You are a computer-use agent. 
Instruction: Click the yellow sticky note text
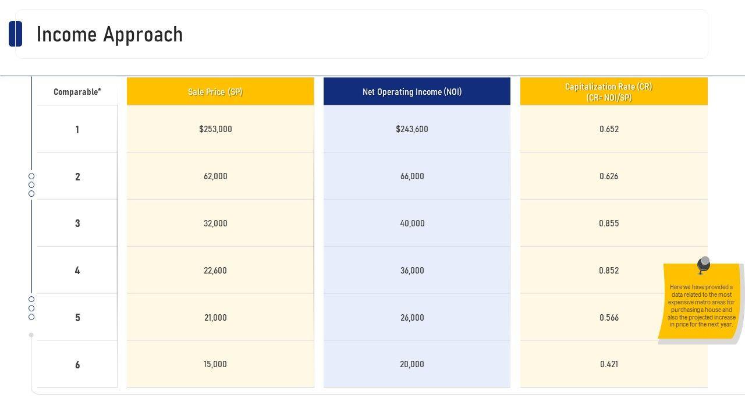click(x=701, y=306)
